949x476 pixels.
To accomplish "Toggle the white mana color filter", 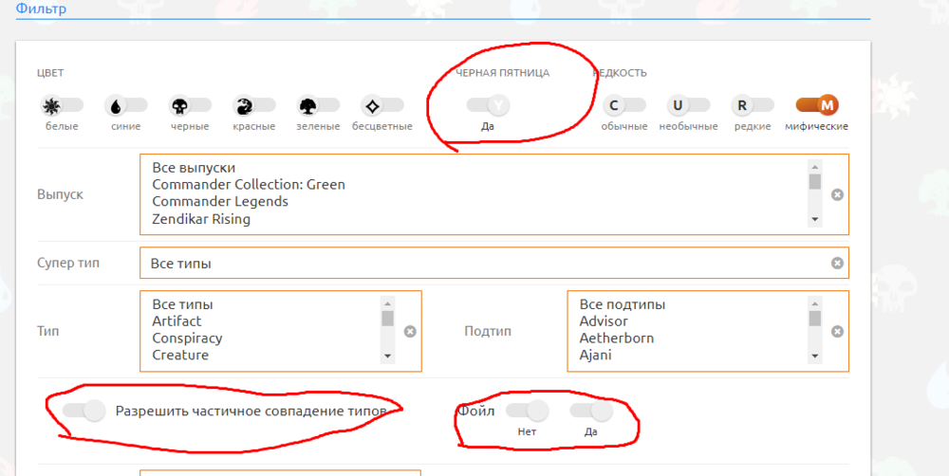I will click(x=62, y=105).
